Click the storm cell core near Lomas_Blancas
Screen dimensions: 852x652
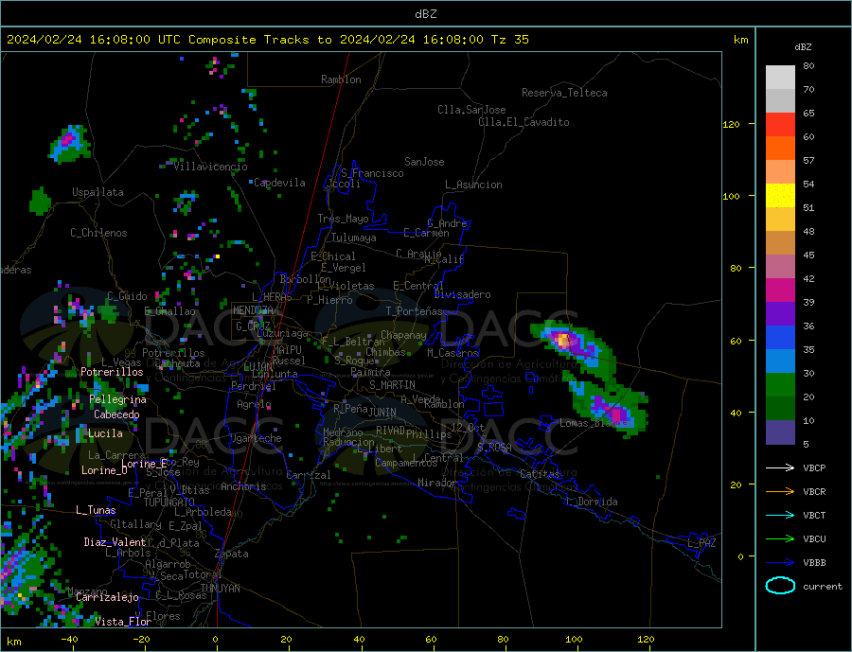click(x=614, y=413)
